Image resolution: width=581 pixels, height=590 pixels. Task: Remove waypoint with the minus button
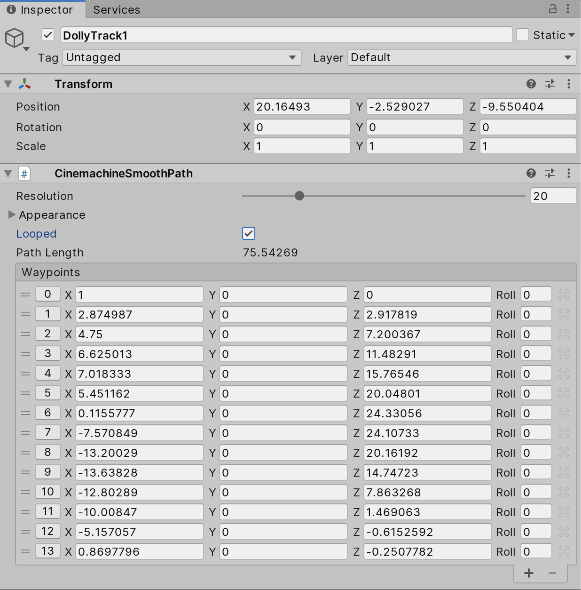pos(552,573)
